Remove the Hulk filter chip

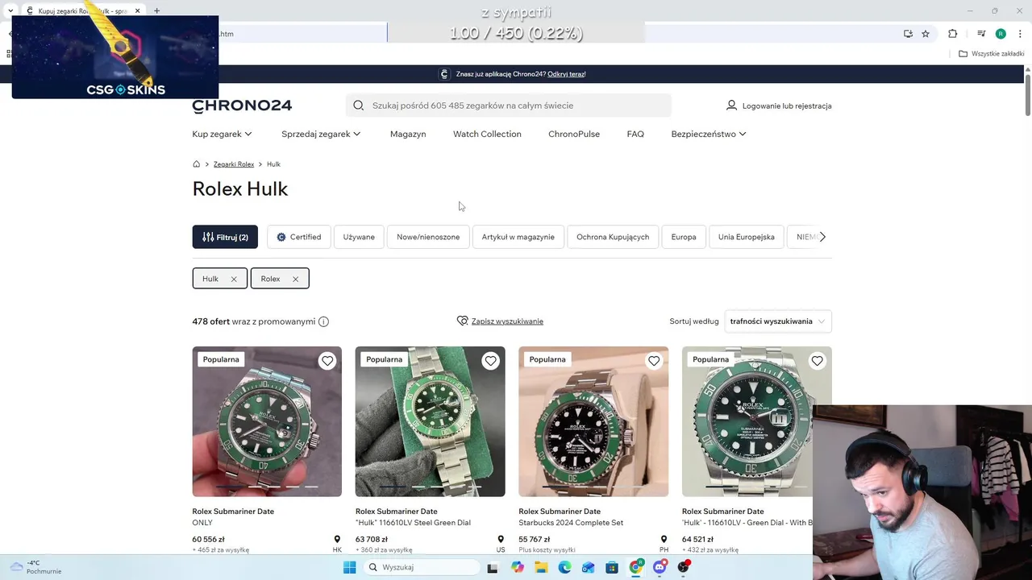click(234, 279)
